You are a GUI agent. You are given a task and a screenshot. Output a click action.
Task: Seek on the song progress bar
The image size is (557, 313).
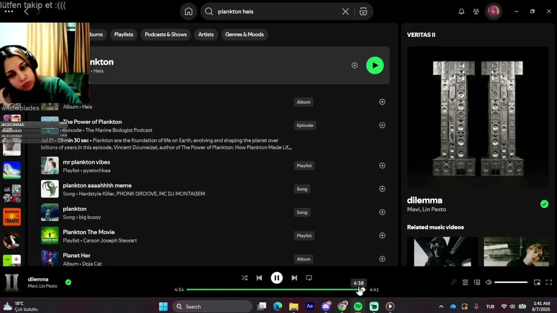tap(276, 290)
